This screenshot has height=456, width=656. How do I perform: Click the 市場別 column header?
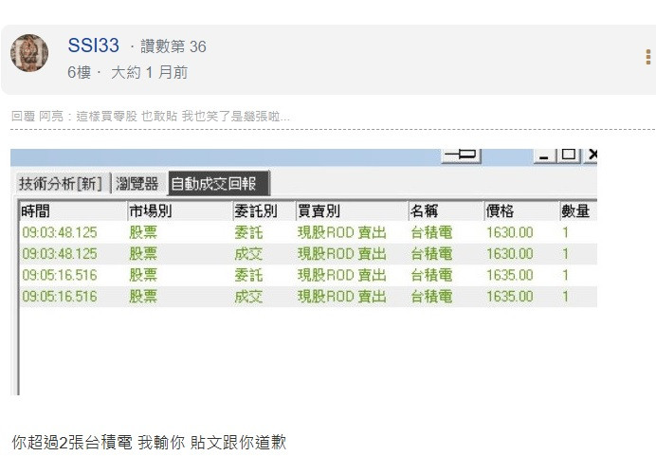[179, 210]
